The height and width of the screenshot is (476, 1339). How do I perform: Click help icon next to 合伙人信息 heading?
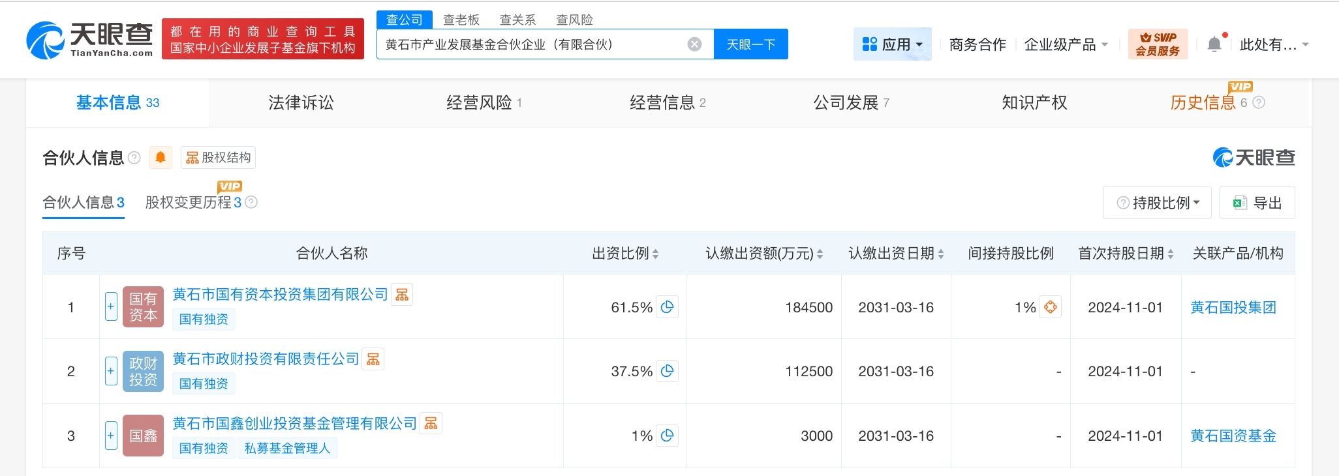tap(134, 158)
